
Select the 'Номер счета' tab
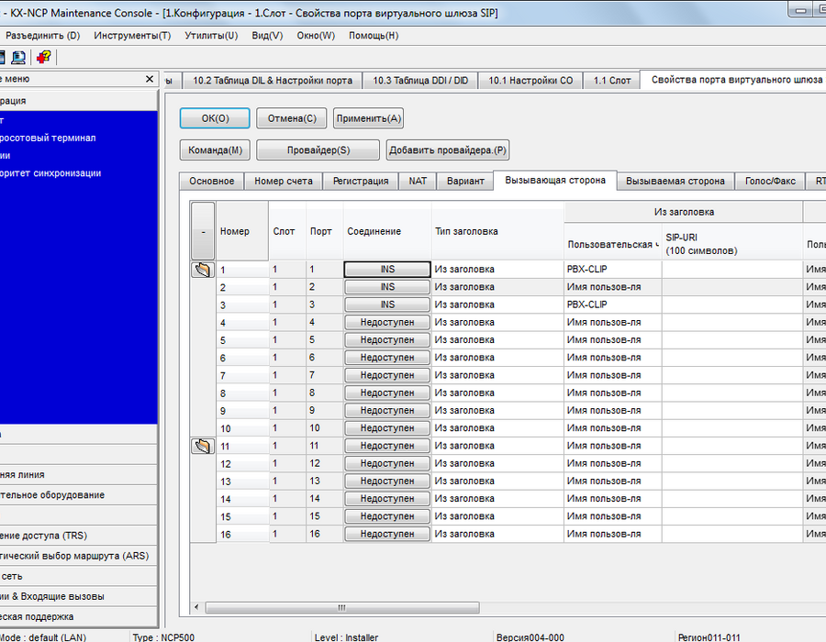[x=284, y=181]
